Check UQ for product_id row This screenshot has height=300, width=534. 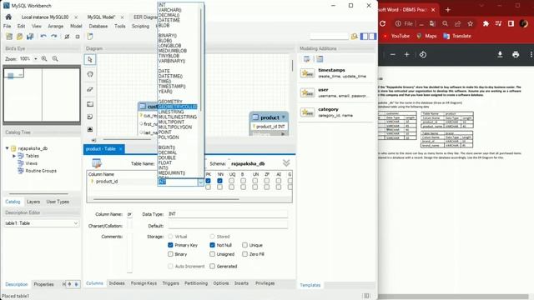pos(232,181)
